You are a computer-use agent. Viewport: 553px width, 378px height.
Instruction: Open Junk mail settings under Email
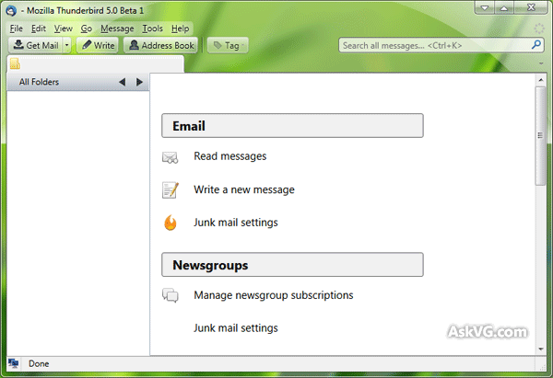[x=236, y=223]
